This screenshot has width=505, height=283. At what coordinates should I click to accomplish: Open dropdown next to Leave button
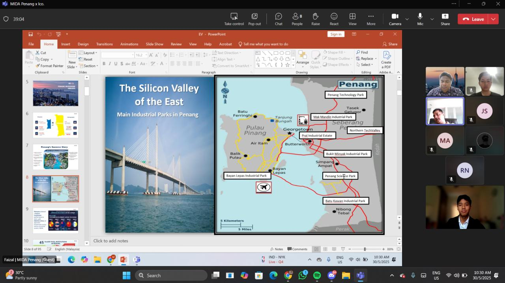pos(493,19)
